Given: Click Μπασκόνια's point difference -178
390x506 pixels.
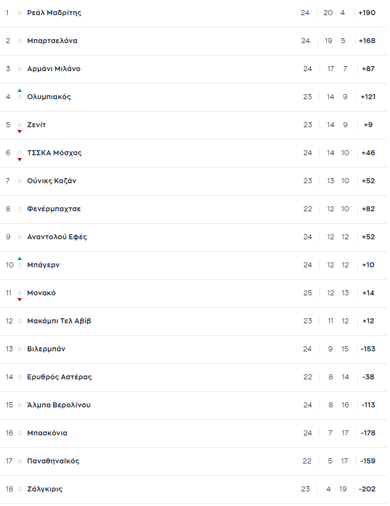Looking at the screenshot, I should pos(368,433).
